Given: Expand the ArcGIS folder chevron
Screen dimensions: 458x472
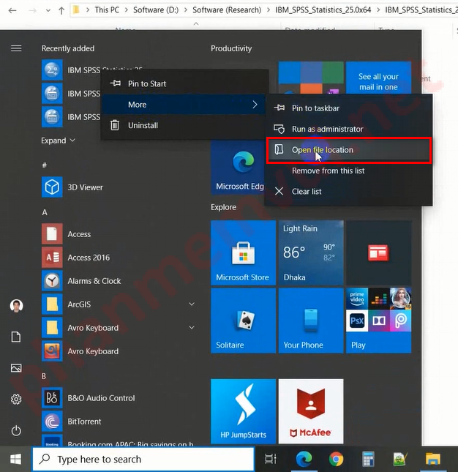Looking at the screenshot, I should (x=192, y=304).
